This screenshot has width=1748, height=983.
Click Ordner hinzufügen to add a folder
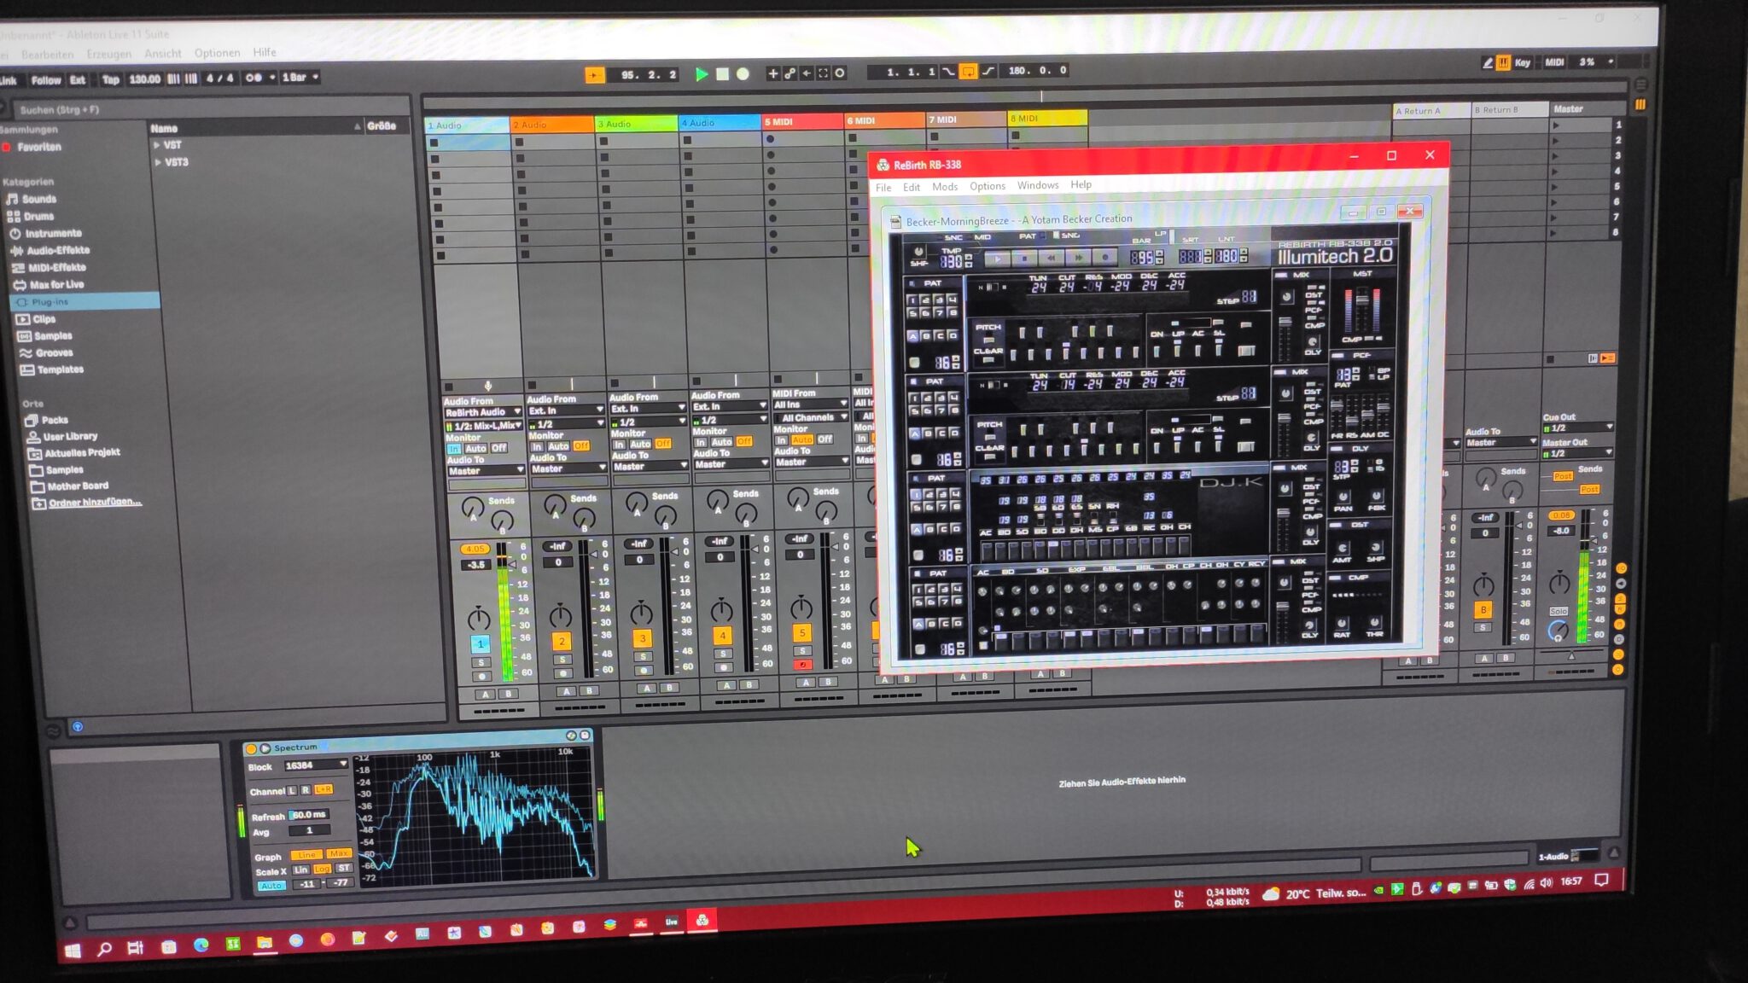[90, 502]
